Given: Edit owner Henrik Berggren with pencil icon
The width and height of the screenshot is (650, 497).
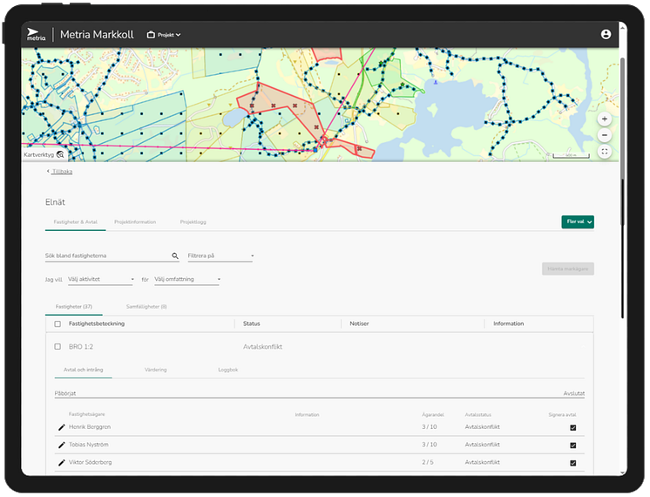Looking at the screenshot, I should tap(61, 427).
